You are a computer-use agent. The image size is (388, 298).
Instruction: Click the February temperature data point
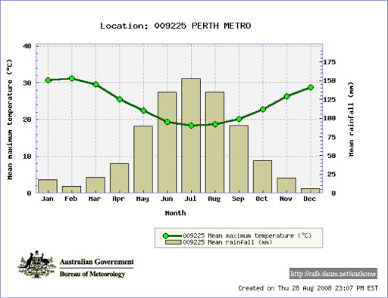point(72,79)
